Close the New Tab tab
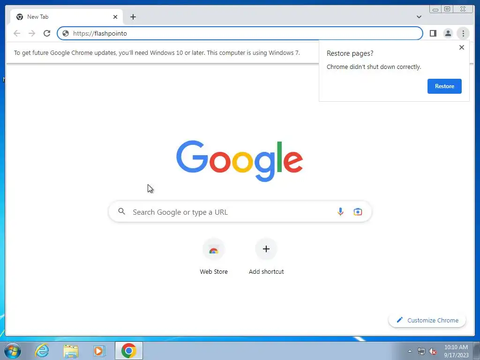The image size is (480, 360). tap(115, 17)
